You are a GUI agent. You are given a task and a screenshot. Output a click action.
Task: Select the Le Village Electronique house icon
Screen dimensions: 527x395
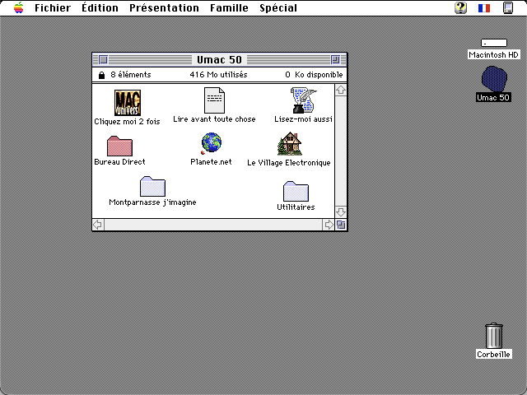pyautogui.click(x=289, y=144)
